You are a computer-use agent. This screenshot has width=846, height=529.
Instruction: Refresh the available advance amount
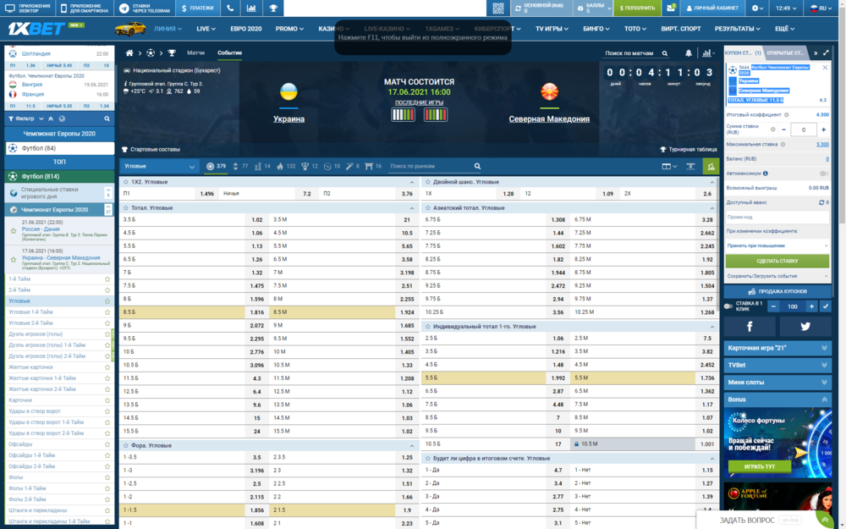pyautogui.click(x=821, y=202)
